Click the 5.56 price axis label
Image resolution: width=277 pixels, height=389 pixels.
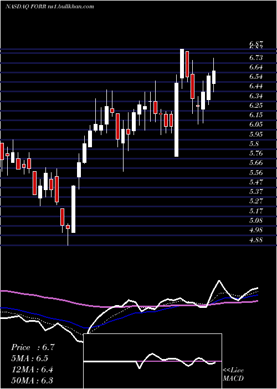tap(256, 172)
